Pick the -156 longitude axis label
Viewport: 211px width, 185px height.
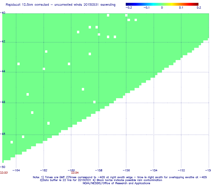tap(126, 170)
